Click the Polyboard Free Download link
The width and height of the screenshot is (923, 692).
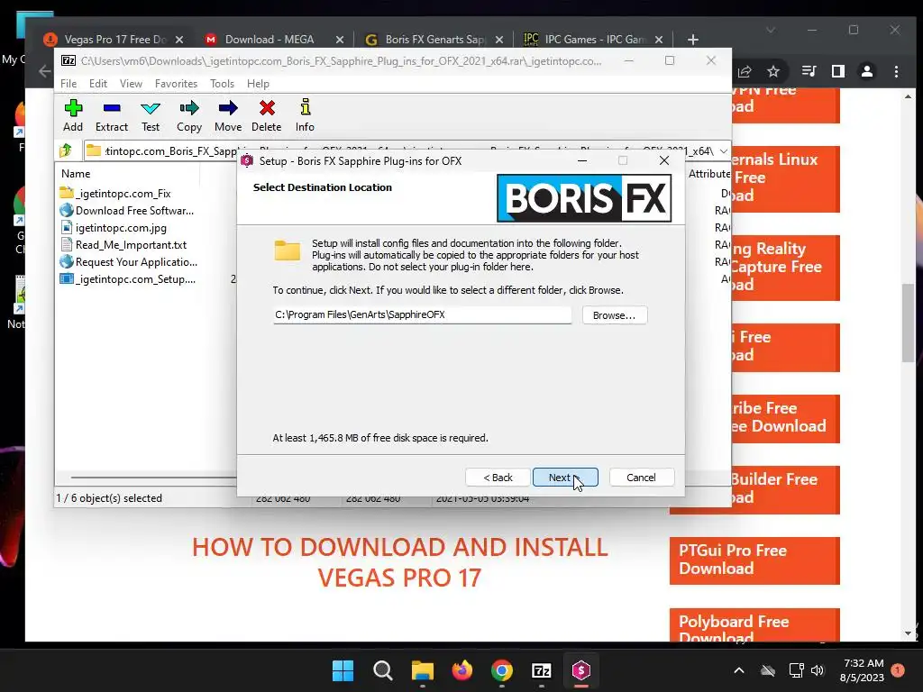tap(754, 625)
